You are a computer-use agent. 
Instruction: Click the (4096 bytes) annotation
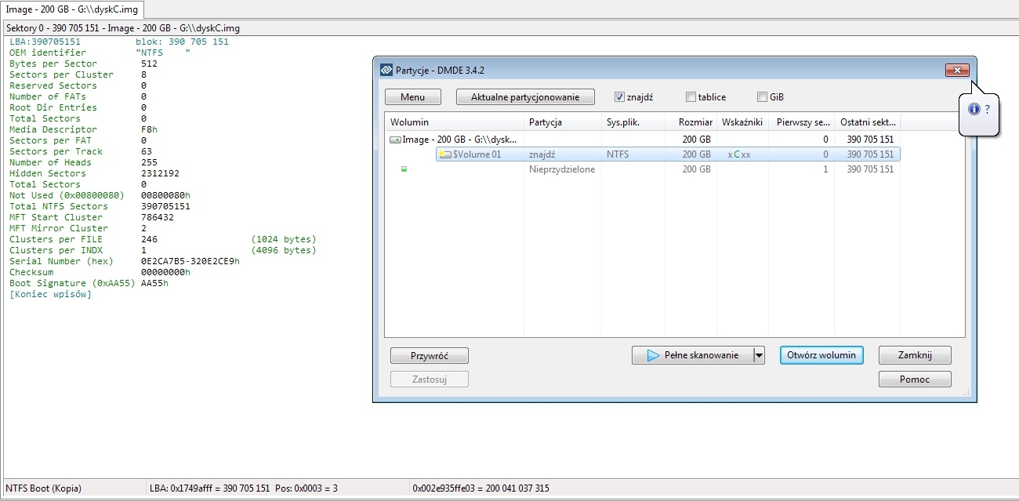point(284,250)
